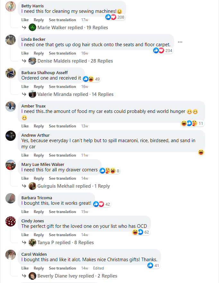The width and height of the screenshot is (219, 283).
Task: Click the laughing reaction on Andrew Arthur's comment
Action: pos(201,152)
